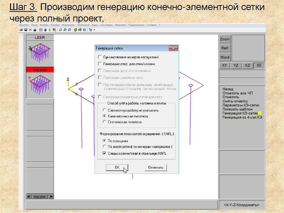Click the house home icon
Image resolution: width=284 pixels, height=213 pixels.
(x=75, y=30)
